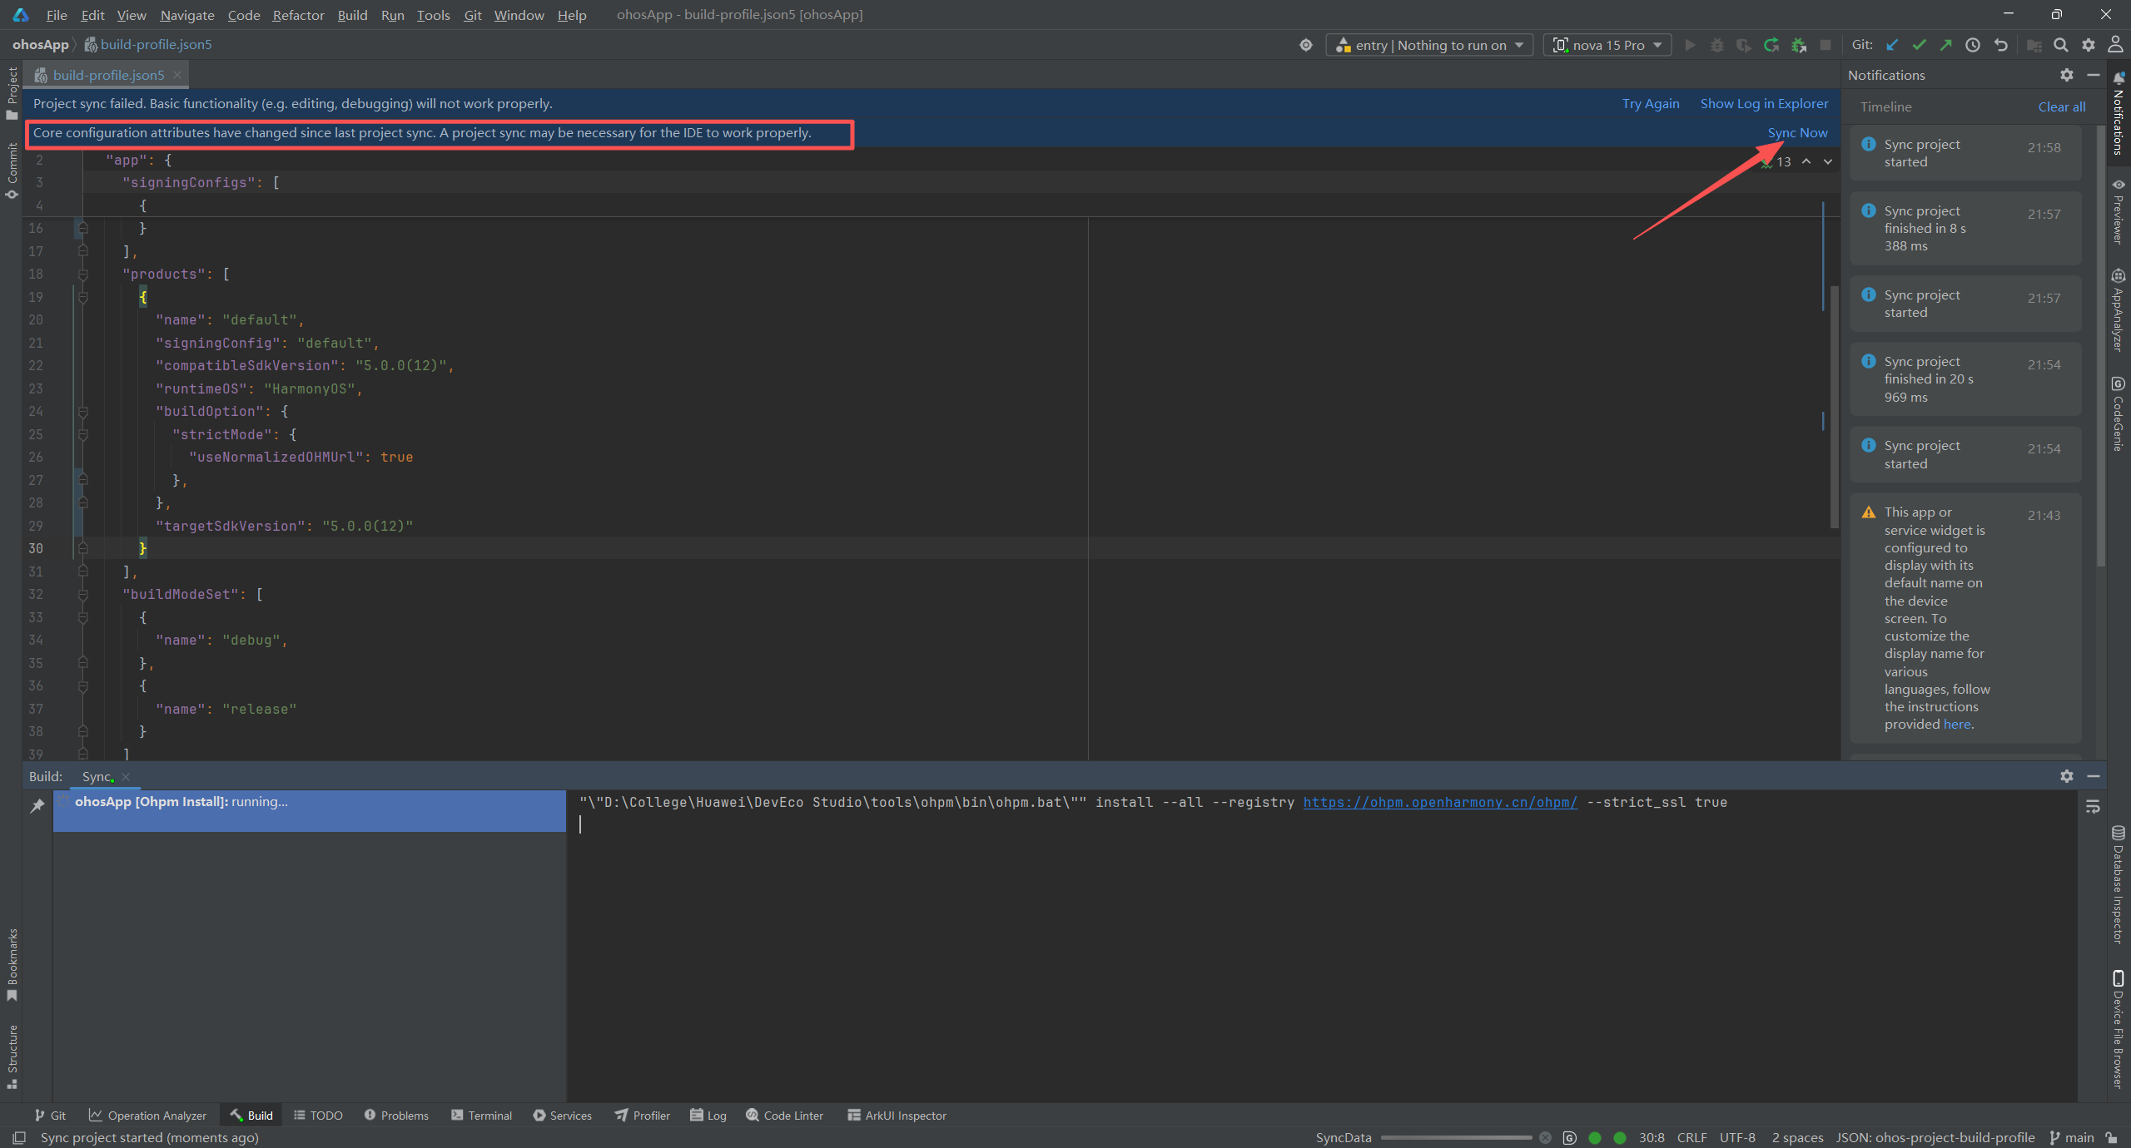Image resolution: width=2131 pixels, height=1148 pixels.
Task: Click Clear all in Notifications
Action: tap(2061, 106)
